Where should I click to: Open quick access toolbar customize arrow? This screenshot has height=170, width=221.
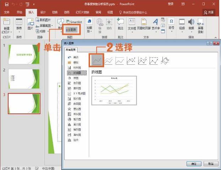coord(34,4)
